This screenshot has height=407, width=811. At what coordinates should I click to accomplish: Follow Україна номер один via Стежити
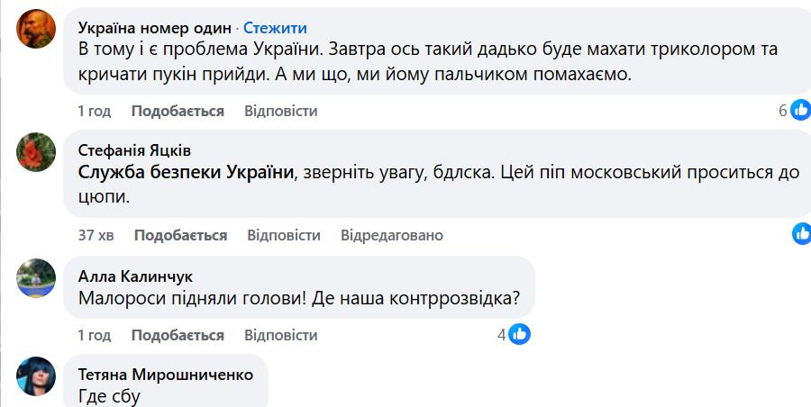coord(275,27)
